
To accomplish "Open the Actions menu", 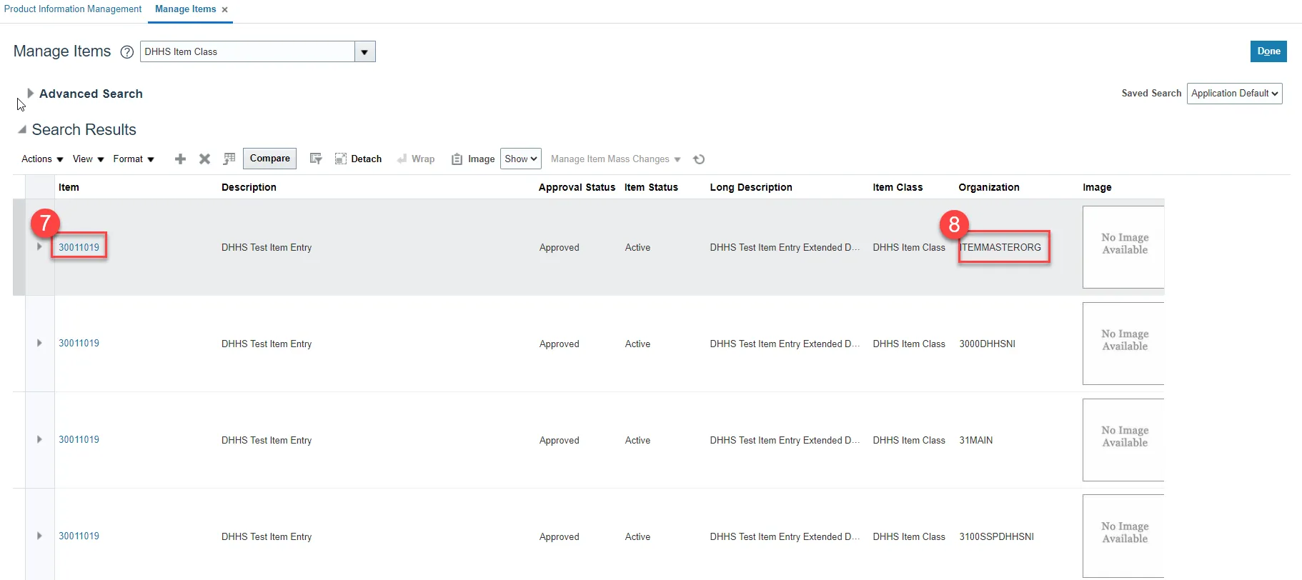I will point(42,159).
